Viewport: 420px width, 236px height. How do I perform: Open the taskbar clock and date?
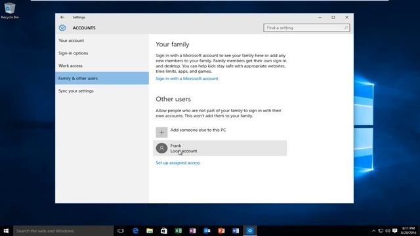coord(408,231)
